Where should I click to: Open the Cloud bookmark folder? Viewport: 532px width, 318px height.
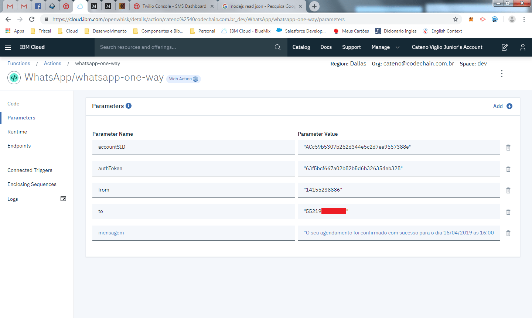(x=68, y=31)
